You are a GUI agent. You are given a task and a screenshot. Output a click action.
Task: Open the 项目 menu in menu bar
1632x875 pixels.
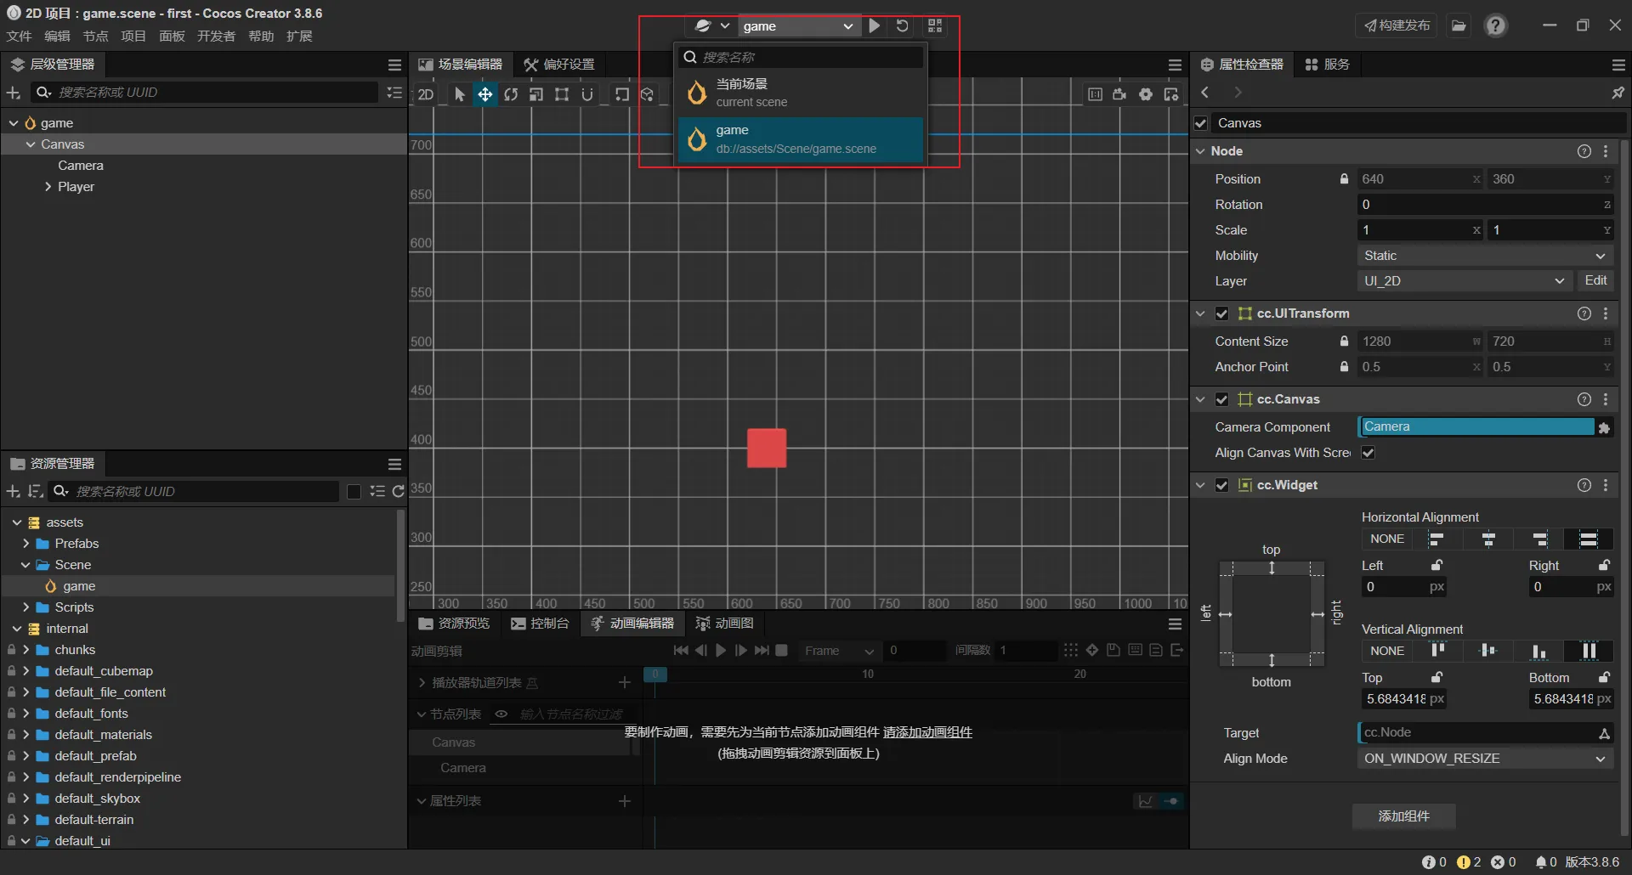pos(133,36)
